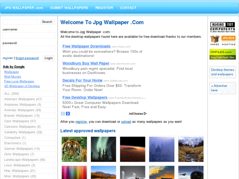Open the rainbow stripes wallpaper thumbnail

click(74, 172)
